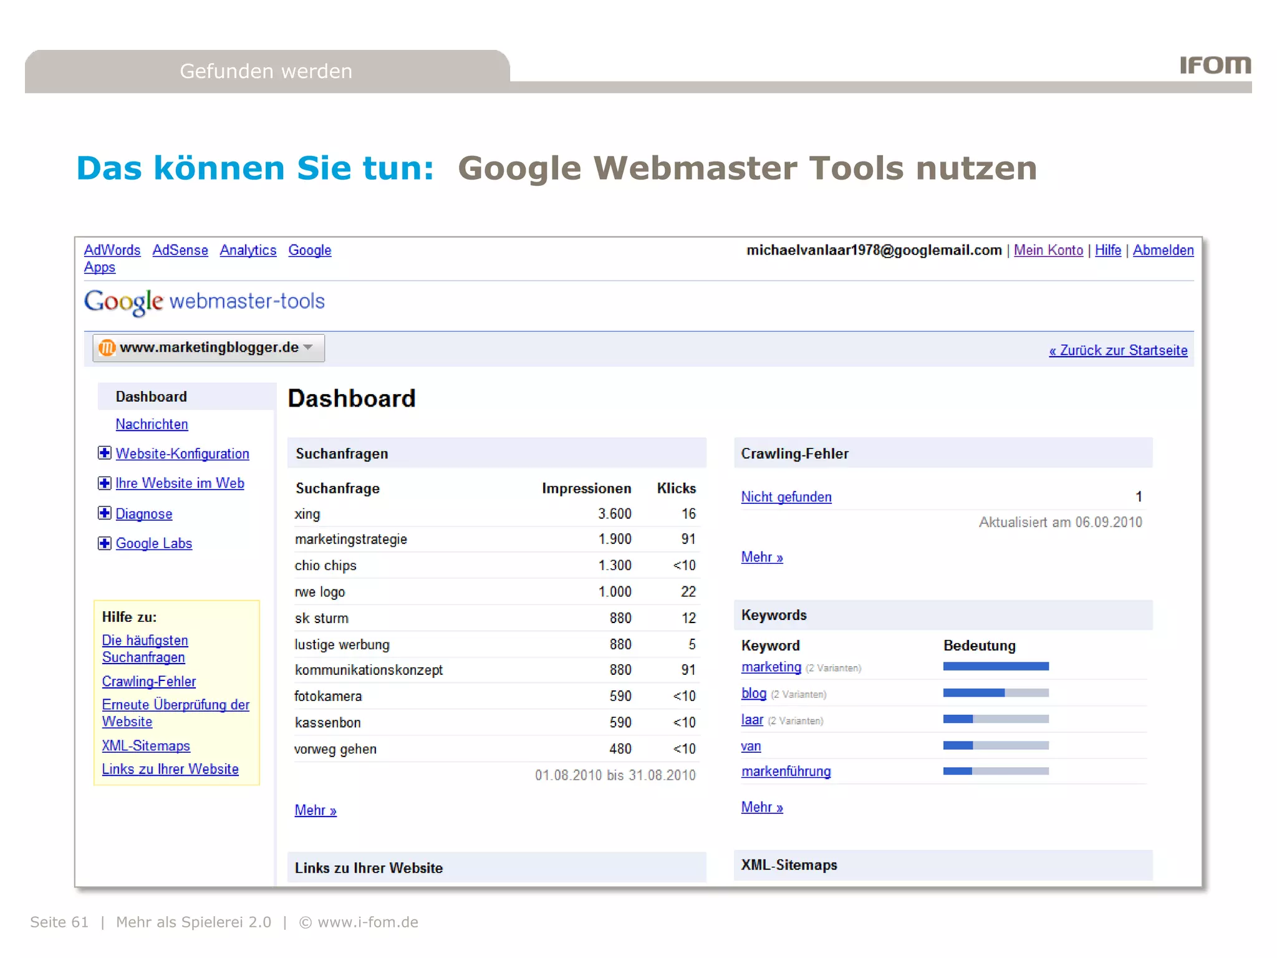The width and height of the screenshot is (1277, 958).
Task: Select the 'sk sturm' query
Action: pos(496,618)
